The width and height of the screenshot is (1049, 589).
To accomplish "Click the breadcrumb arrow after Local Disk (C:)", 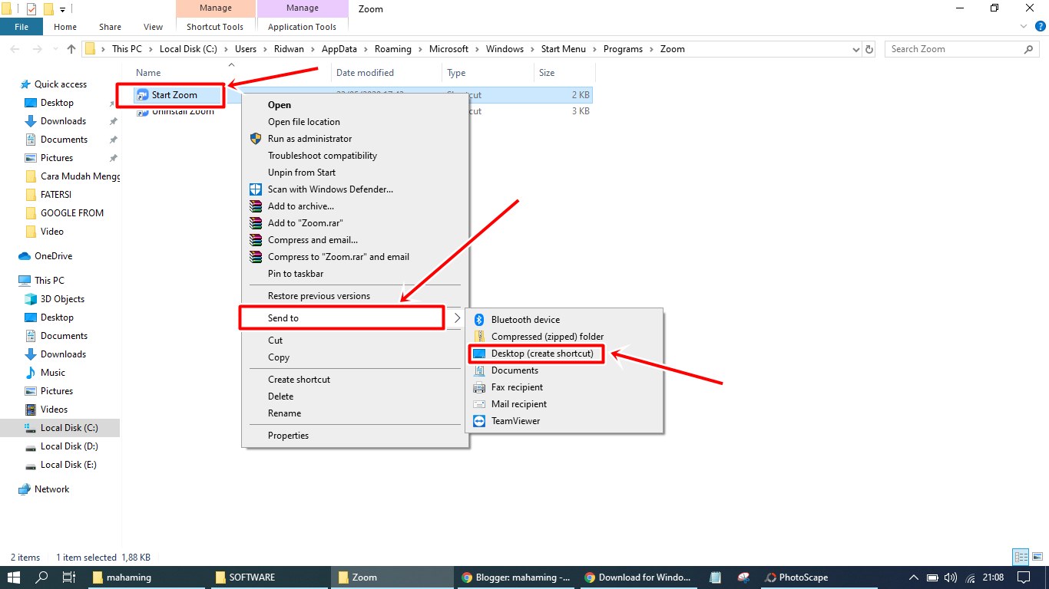I will (x=227, y=49).
